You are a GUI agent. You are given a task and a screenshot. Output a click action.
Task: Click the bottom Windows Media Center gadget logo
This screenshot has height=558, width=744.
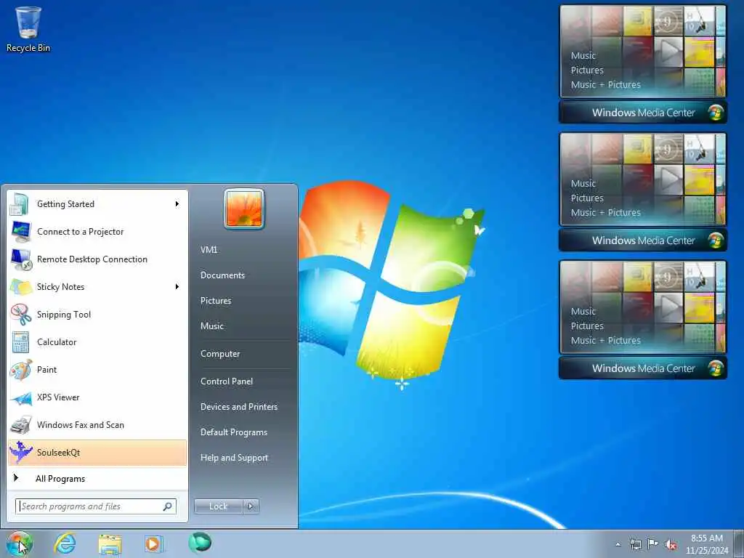[715, 368]
